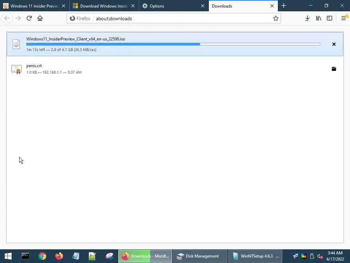Click the colorful display tray icon
350x263 pixels.
[x=304, y=256]
